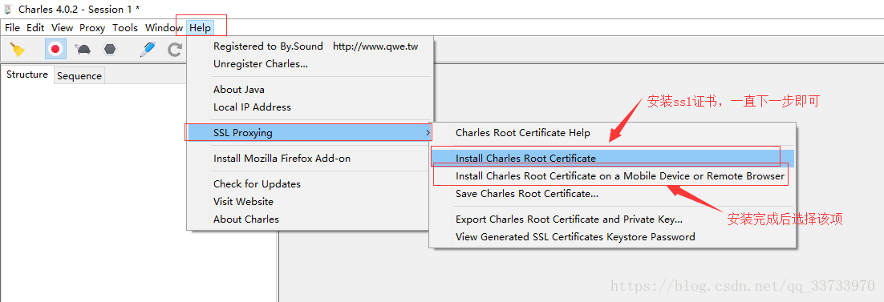Click the repeat refresh arrow icon
The width and height of the screenshot is (884, 302).
pos(175,50)
